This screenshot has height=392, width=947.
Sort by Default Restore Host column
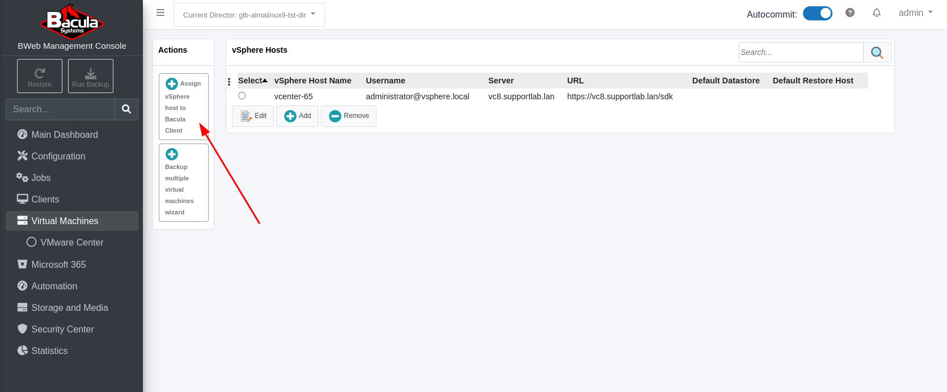[813, 81]
